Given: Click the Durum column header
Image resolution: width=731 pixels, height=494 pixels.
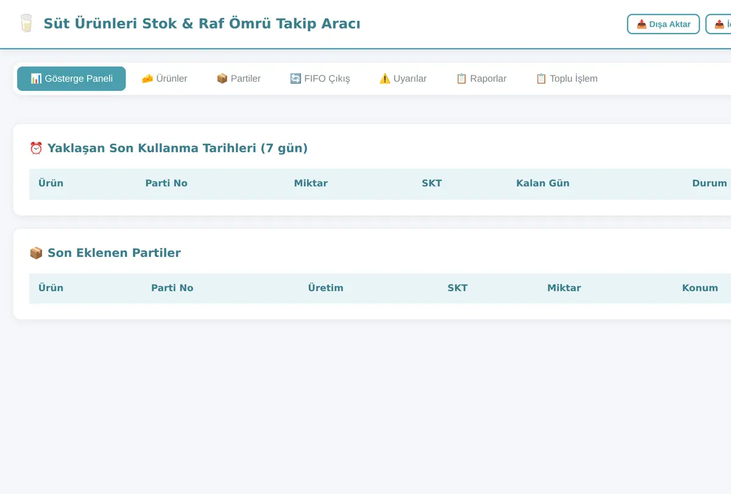Looking at the screenshot, I should click(x=710, y=183).
